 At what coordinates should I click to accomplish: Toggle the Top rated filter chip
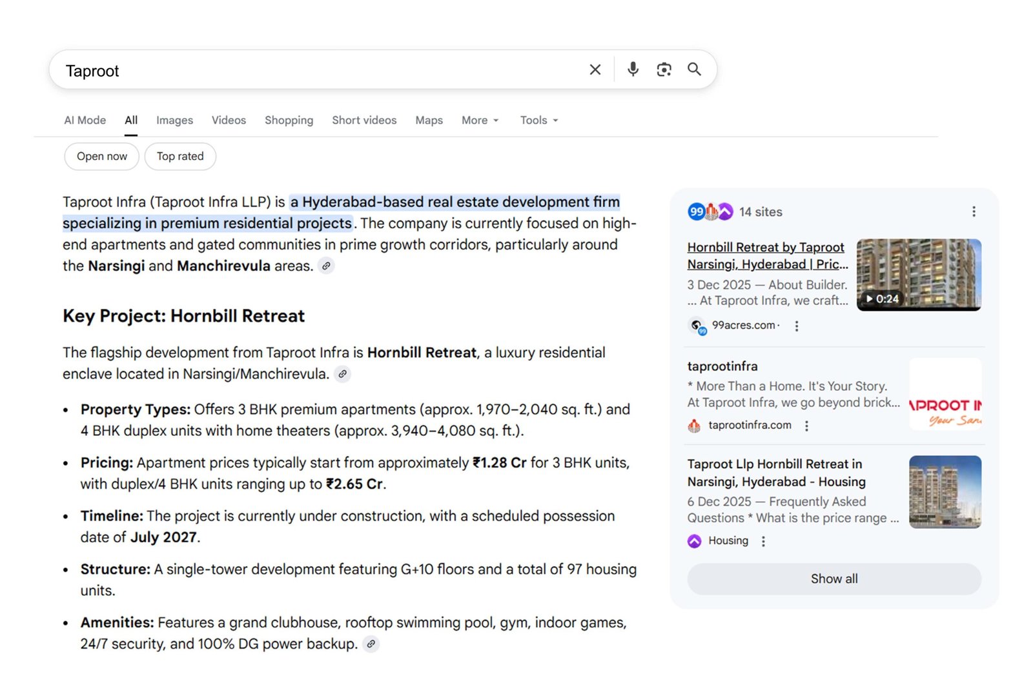[x=180, y=157]
